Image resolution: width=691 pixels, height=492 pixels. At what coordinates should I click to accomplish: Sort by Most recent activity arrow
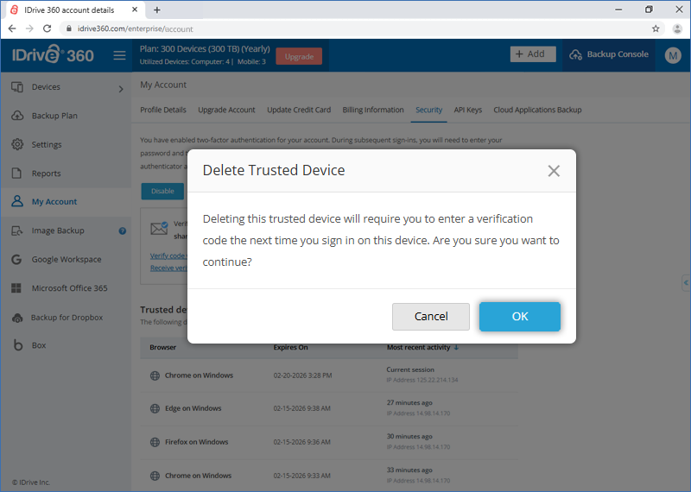tap(456, 348)
